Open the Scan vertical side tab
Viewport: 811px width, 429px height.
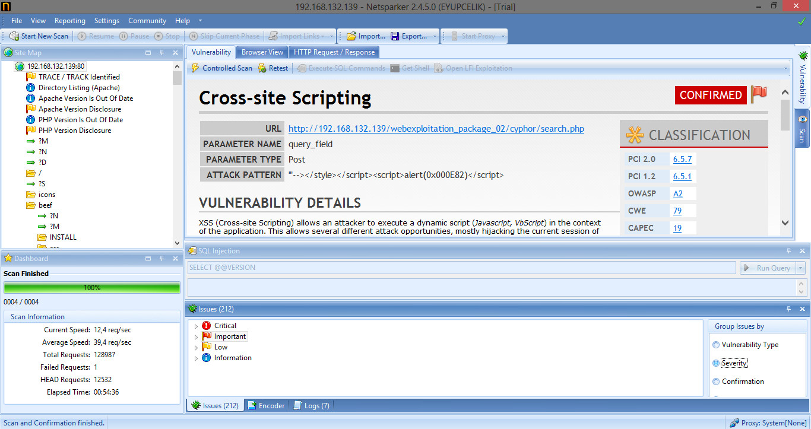point(802,128)
